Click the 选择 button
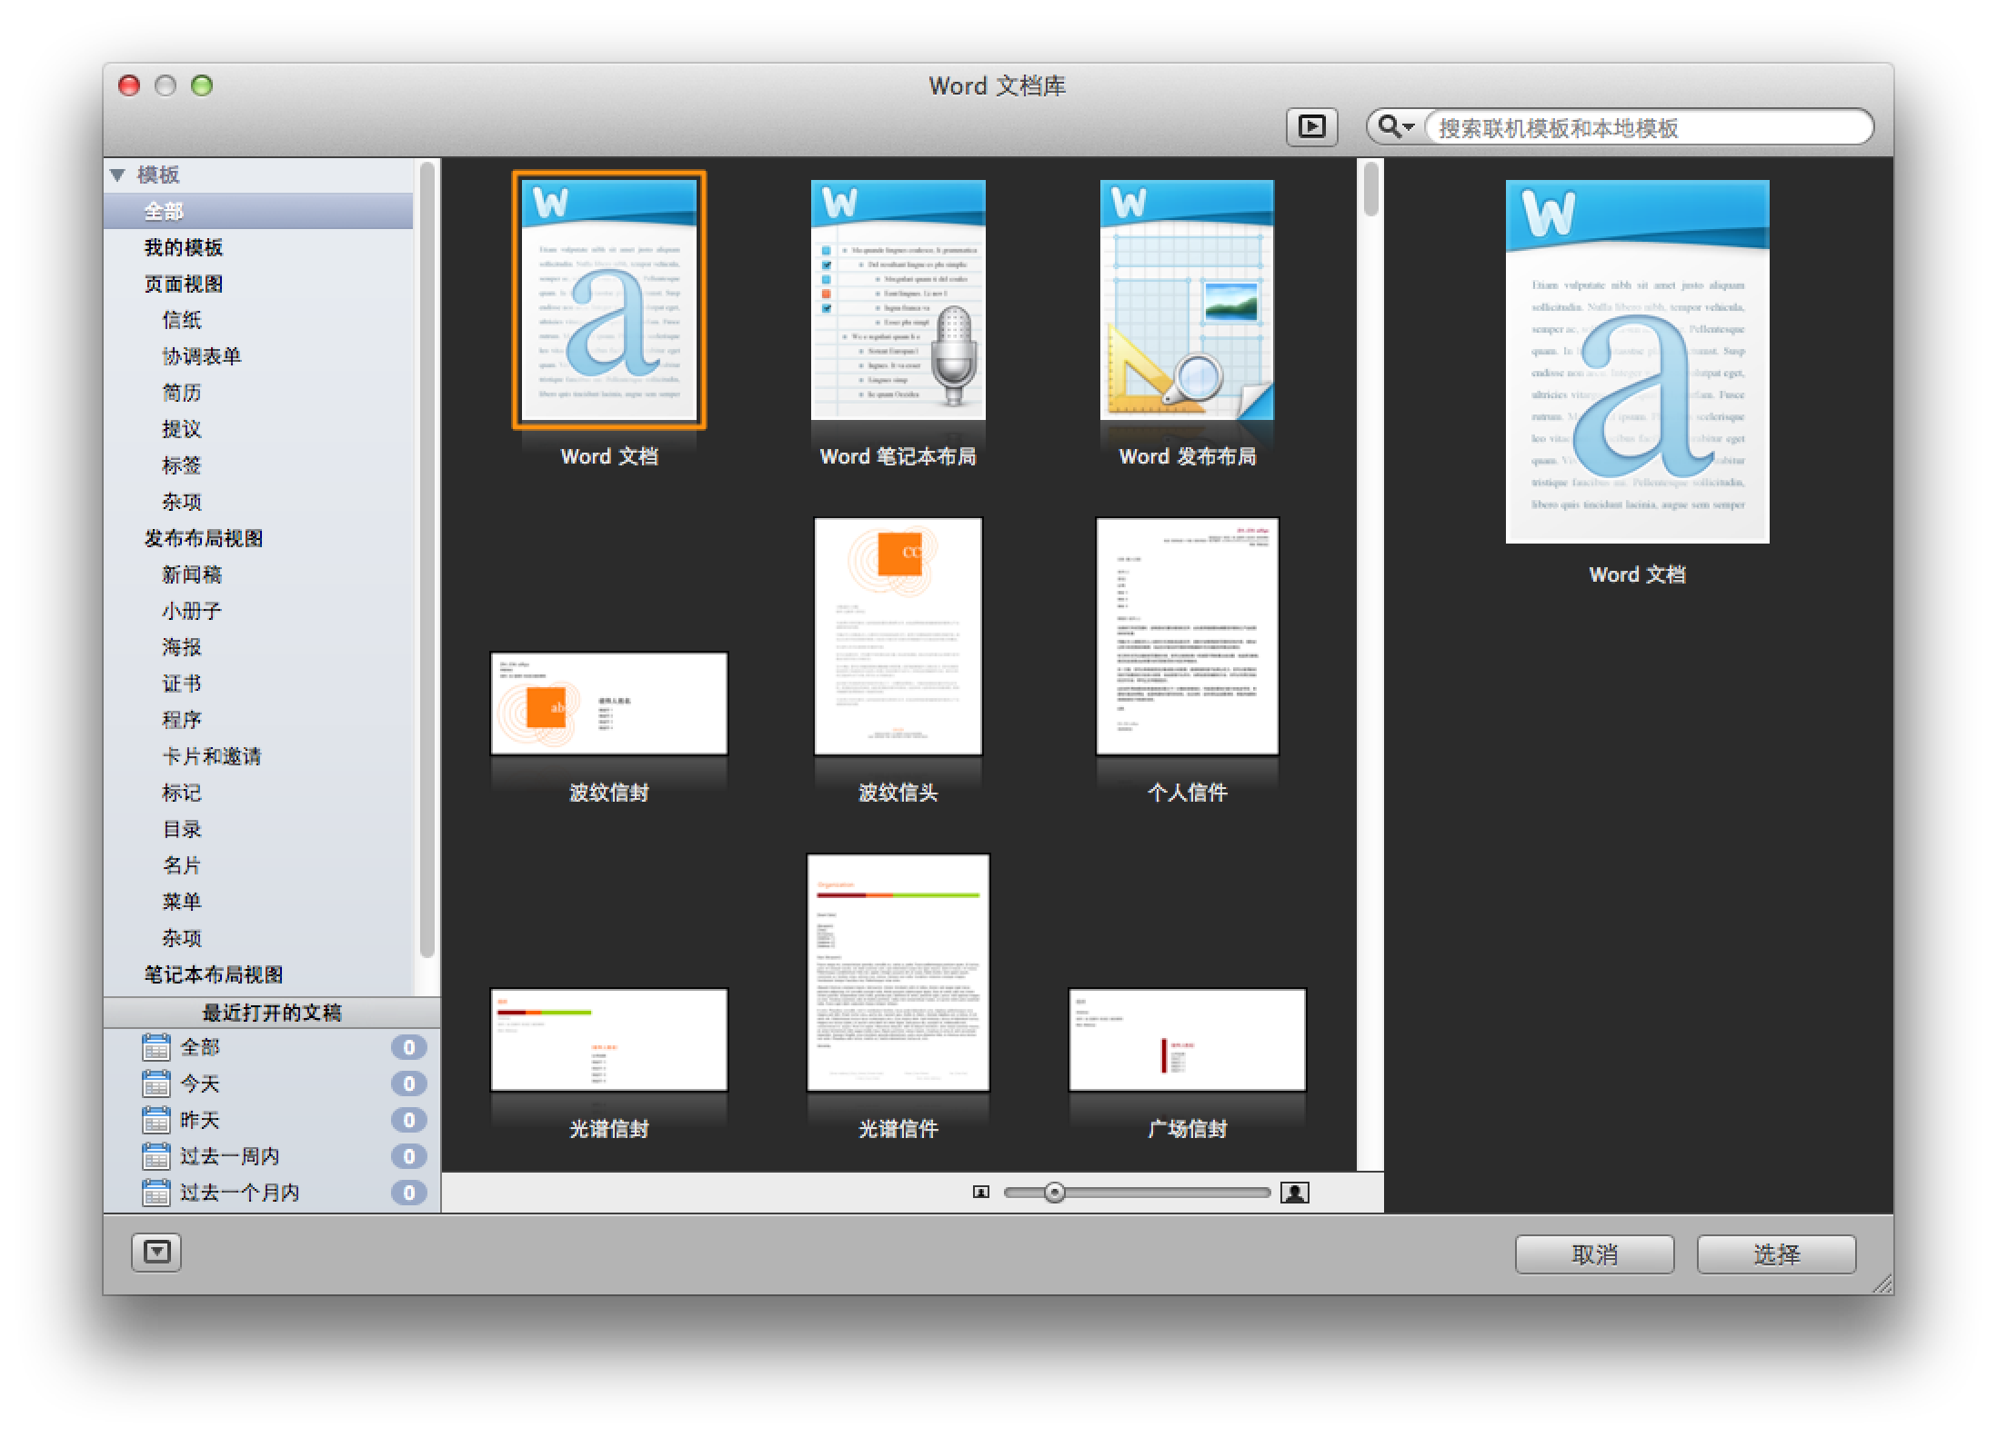 click(1776, 1254)
